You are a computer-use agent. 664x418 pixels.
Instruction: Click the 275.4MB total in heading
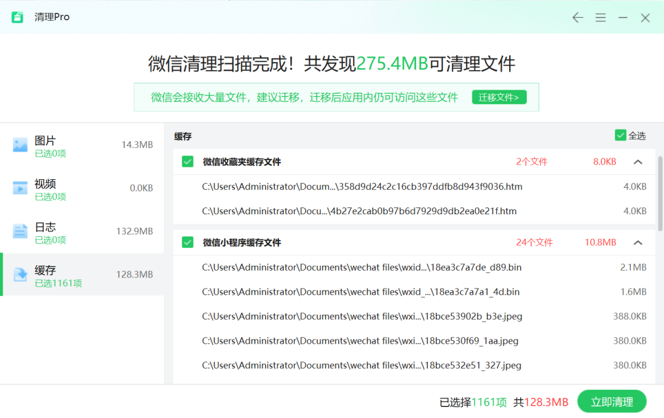[x=392, y=64]
